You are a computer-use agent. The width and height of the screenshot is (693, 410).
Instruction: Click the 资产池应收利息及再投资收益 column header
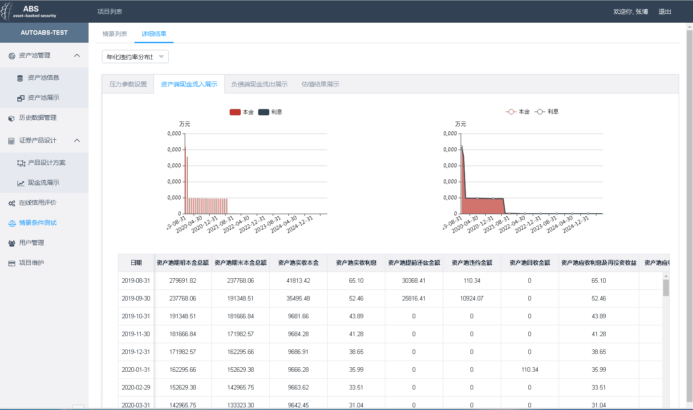599,263
